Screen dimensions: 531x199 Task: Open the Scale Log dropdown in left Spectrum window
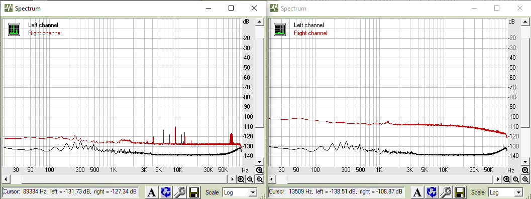[253, 192]
